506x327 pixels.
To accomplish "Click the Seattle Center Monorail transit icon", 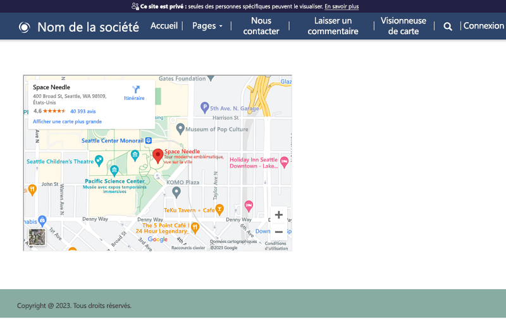I will click(x=149, y=140).
